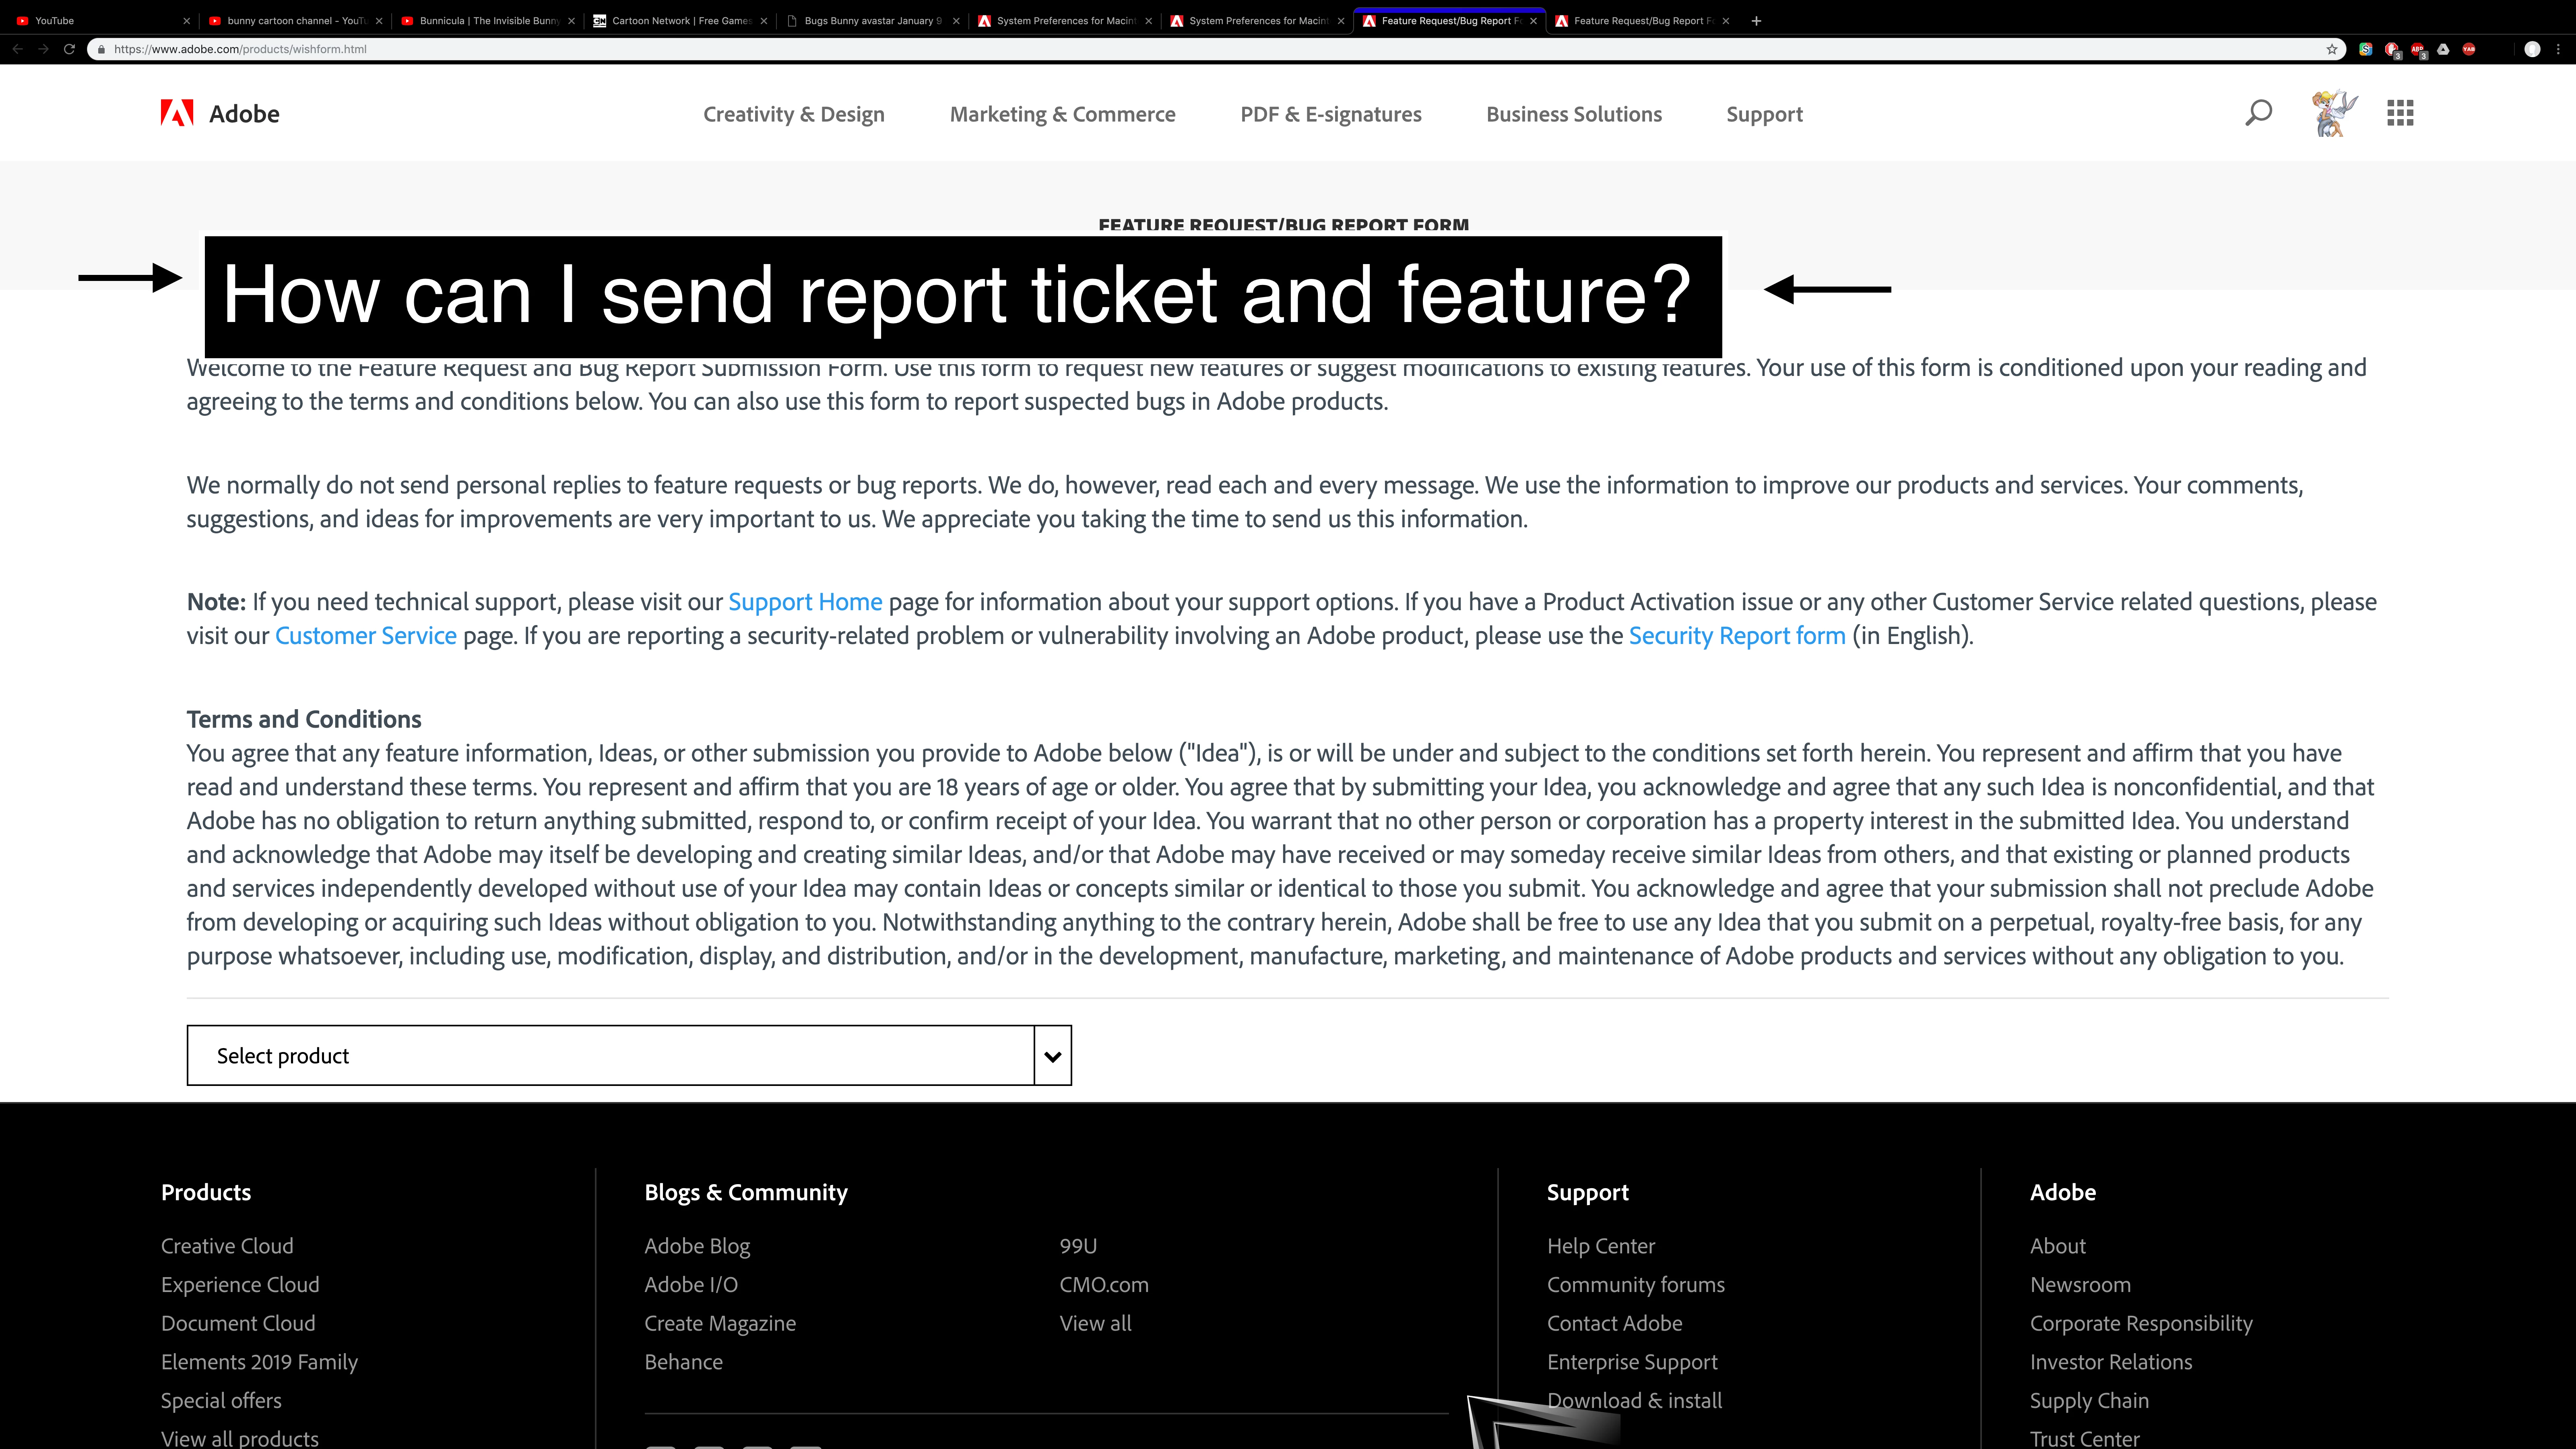2576x1449 pixels.
Task: Open the Creativity & Design nav menu
Action: pyautogui.click(x=793, y=114)
